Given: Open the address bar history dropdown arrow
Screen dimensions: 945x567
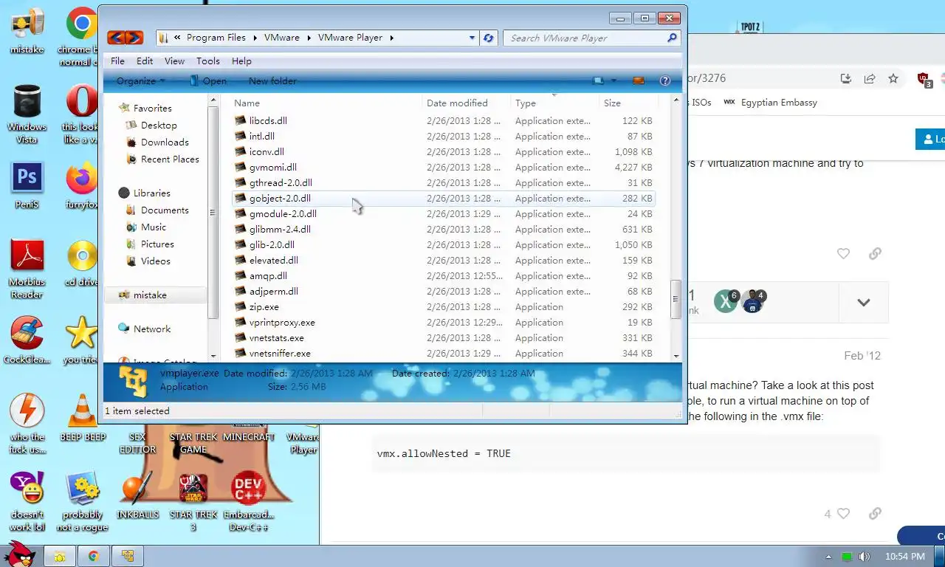Looking at the screenshot, I should click(x=472, y=38).
